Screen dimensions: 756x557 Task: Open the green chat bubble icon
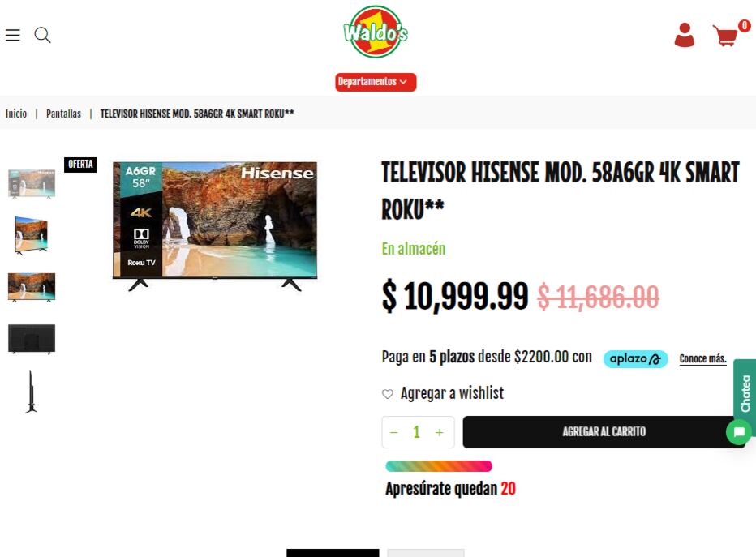739,432
